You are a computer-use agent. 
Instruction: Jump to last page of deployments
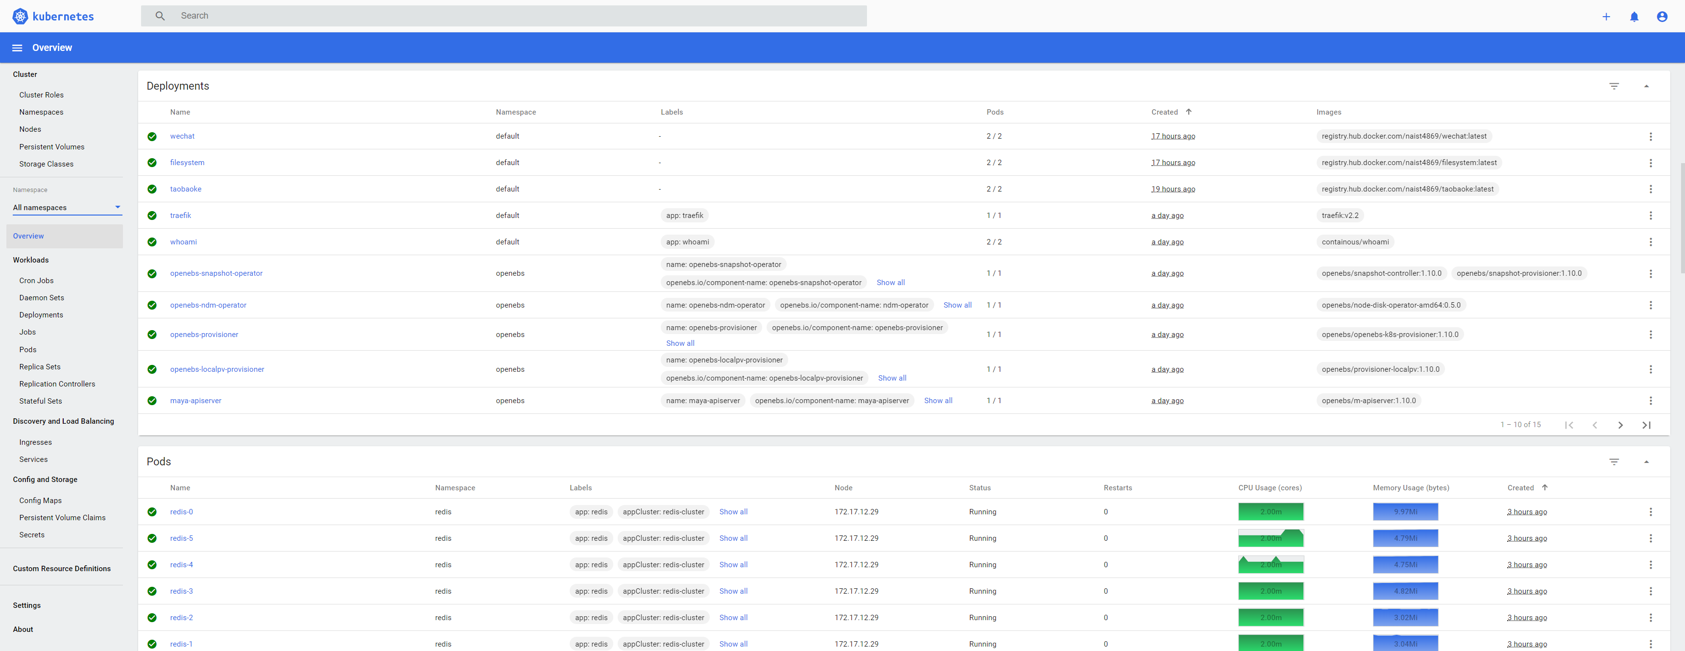[x=1646, y=425]
